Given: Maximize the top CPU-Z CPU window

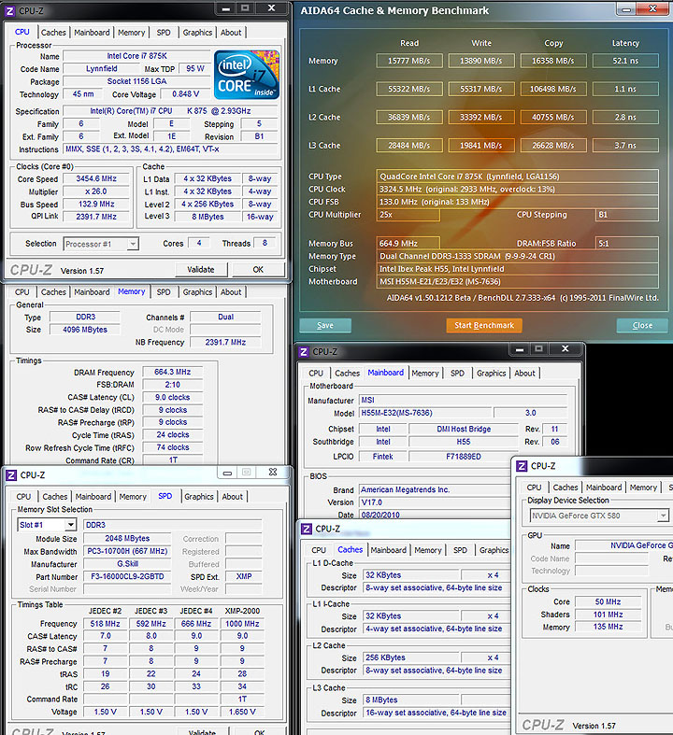Looking at the screenshot, I should tap(245, 8).
